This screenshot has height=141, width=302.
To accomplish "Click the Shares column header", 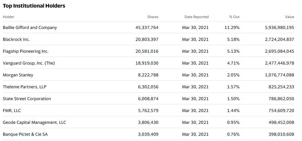I will point(153,17).
